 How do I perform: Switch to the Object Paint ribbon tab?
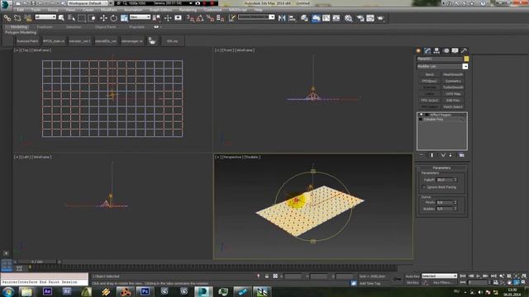[105, 27]
